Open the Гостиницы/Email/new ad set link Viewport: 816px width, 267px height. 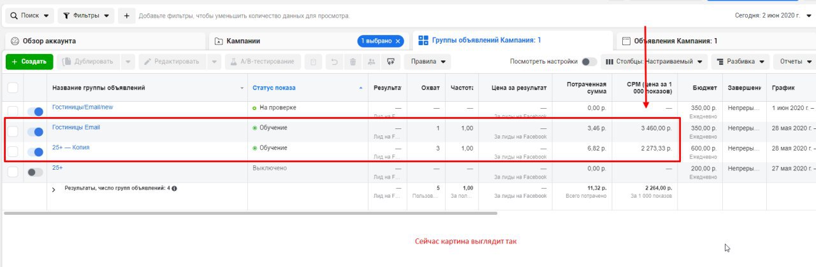click(x=82, y=107)
